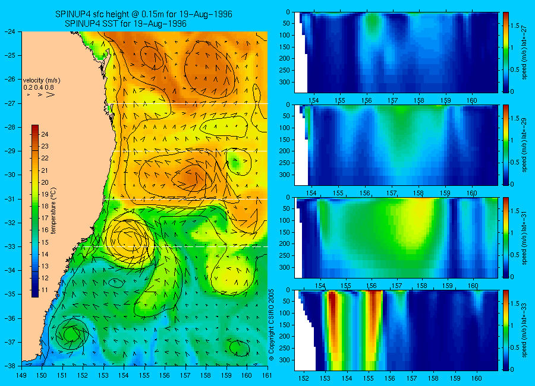535x386 pixels.
Task: Click the white section line at latitude -31
Action: click(x=185, y=199)
